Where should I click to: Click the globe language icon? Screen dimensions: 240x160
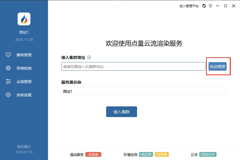(204, 6)
